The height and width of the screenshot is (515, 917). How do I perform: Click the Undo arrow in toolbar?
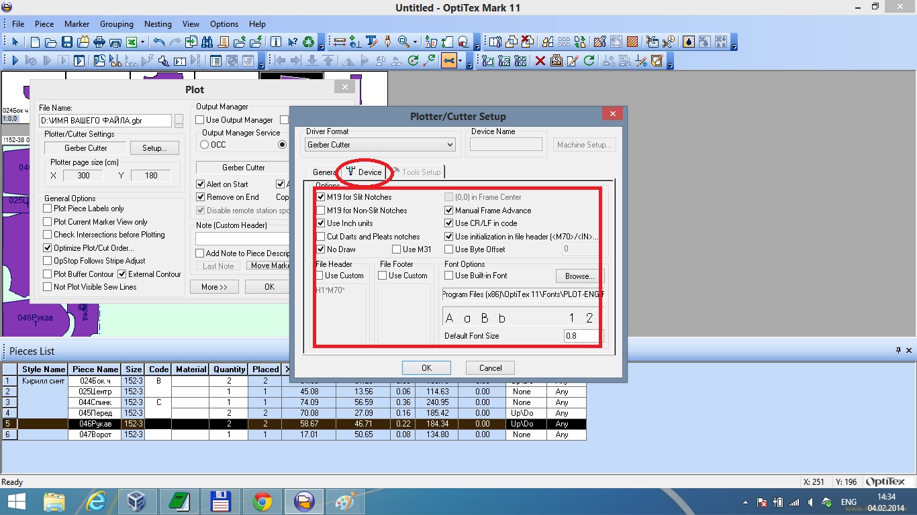click(159, 42)
